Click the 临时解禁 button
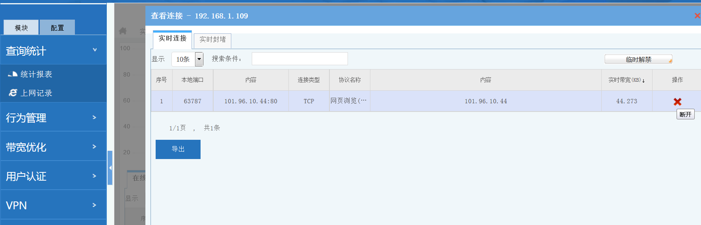 638,59
